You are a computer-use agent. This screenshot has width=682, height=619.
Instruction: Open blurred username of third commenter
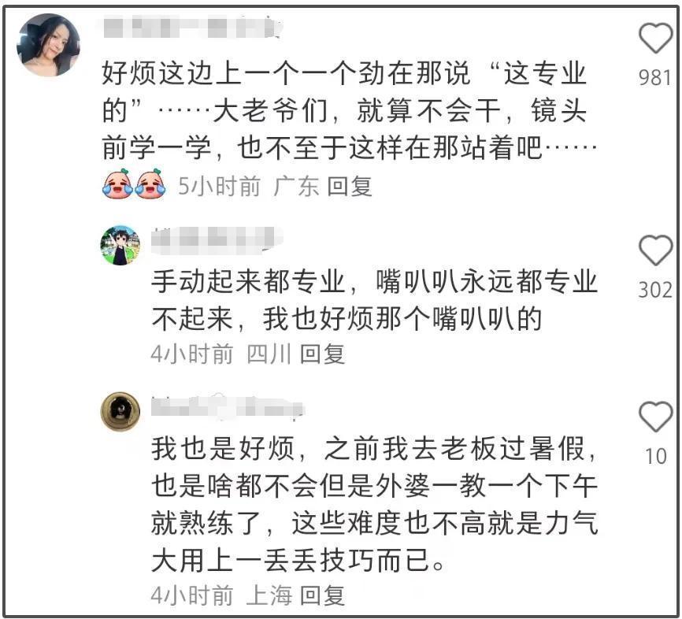click(227, 408)
